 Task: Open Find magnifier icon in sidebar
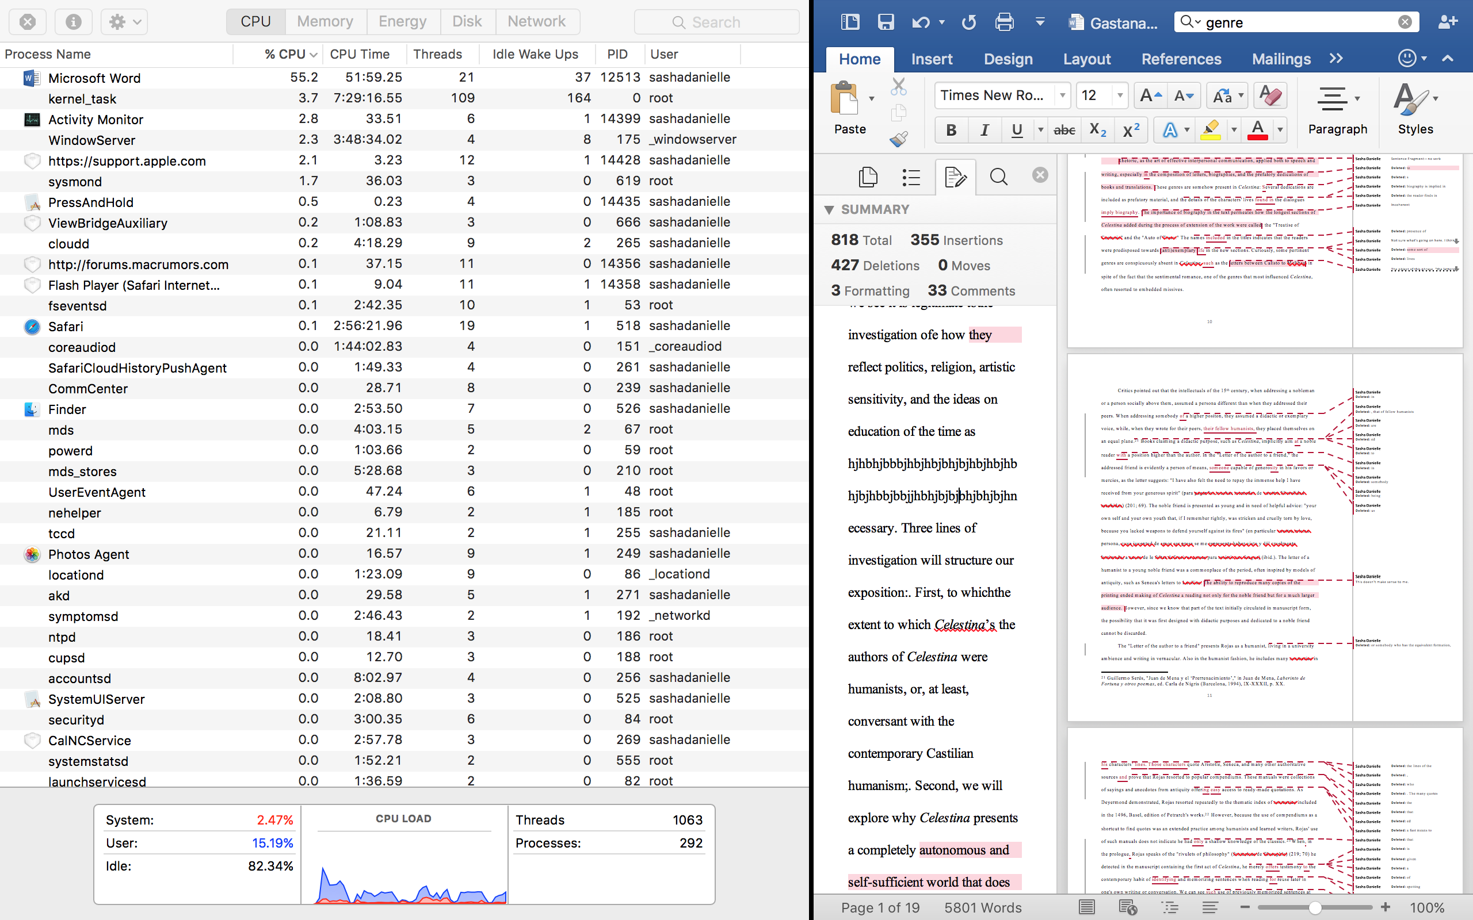pos(998,177)
